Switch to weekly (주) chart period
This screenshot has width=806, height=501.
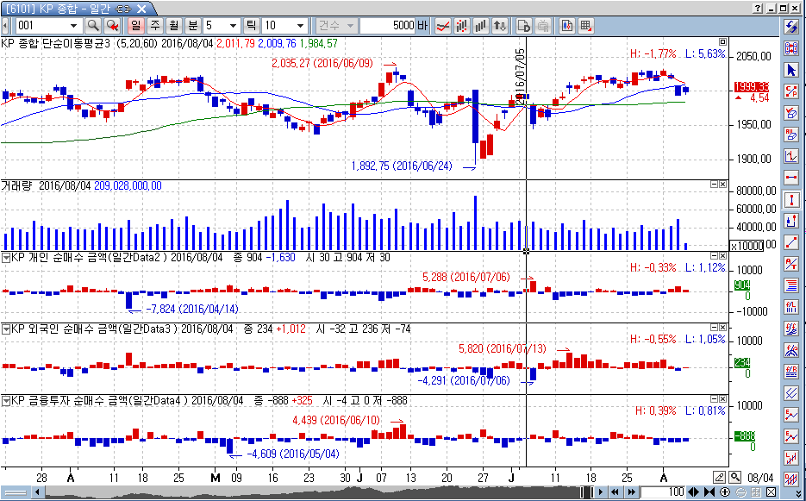click(x=154, y=26)
